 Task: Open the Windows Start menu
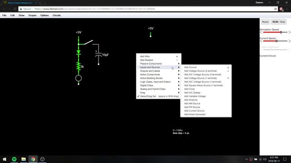click(5, 159)
